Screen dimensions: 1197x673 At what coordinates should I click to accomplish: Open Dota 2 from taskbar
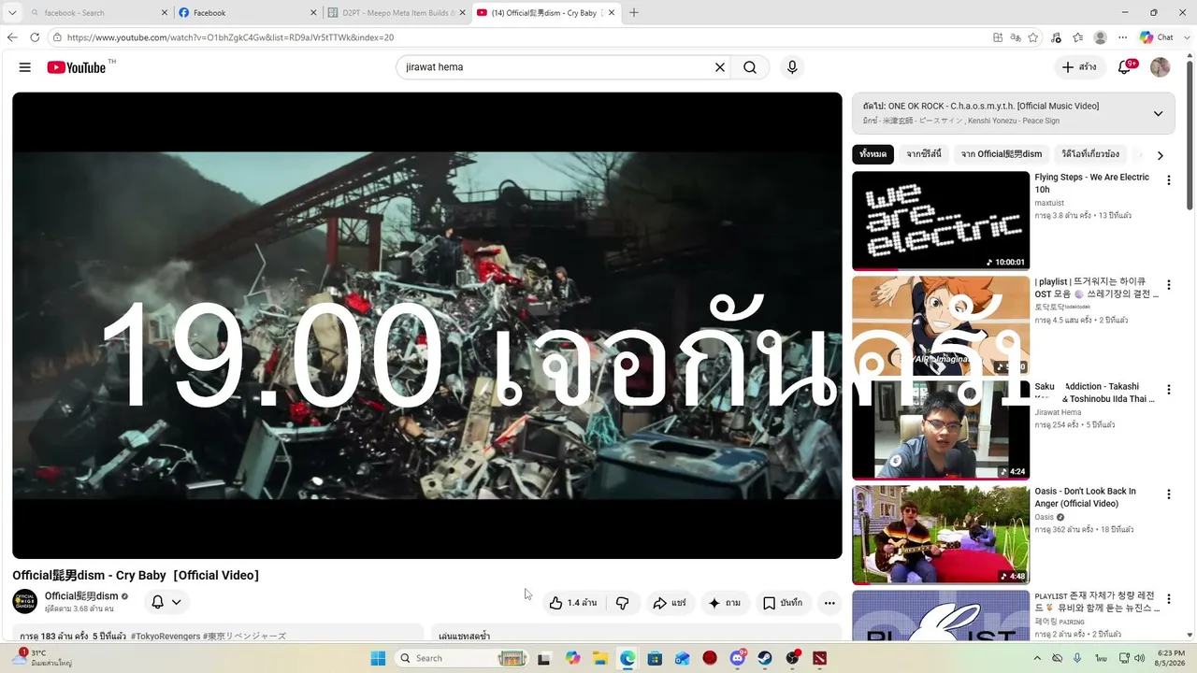tap(820, 658)
